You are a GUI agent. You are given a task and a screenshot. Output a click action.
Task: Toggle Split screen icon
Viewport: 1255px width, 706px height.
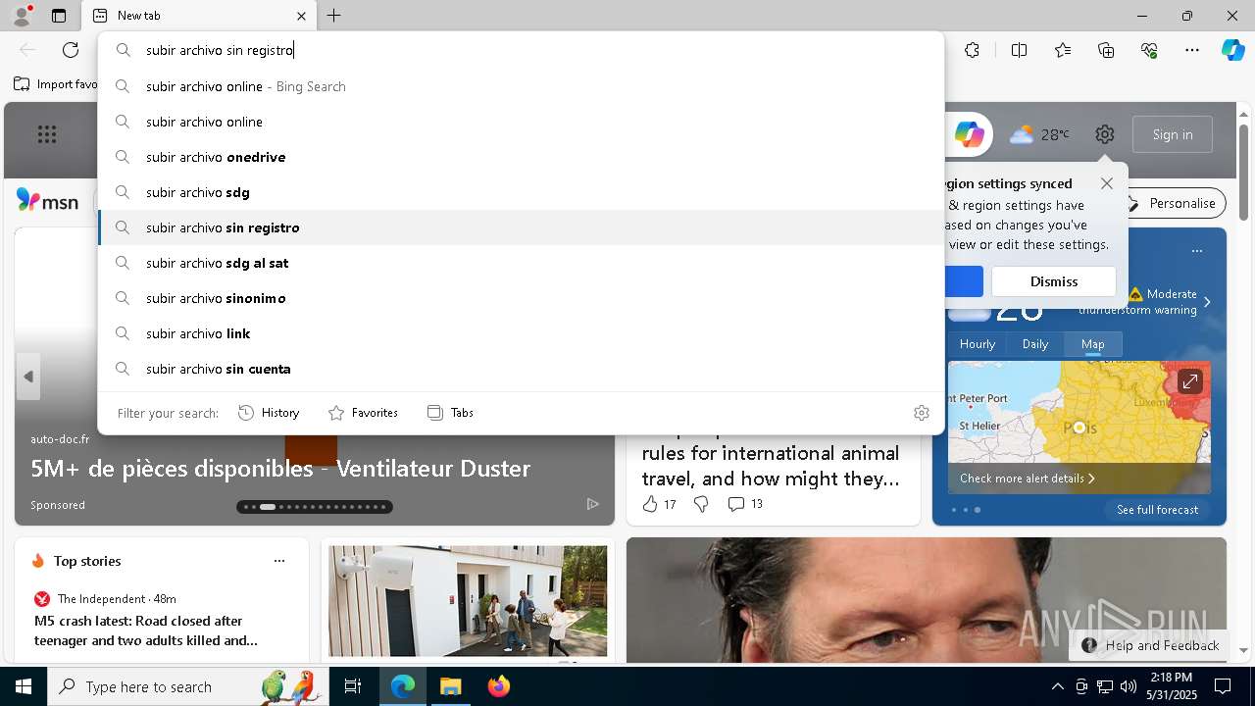click(1019, 50)
